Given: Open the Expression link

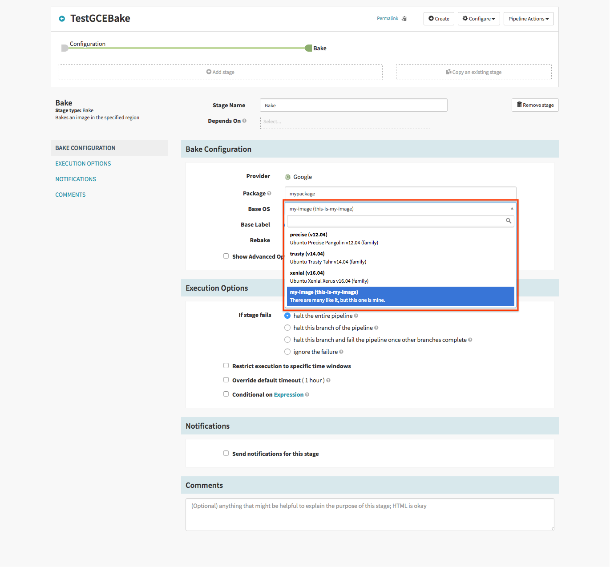Looking at the screenshot, I should 289,394.
